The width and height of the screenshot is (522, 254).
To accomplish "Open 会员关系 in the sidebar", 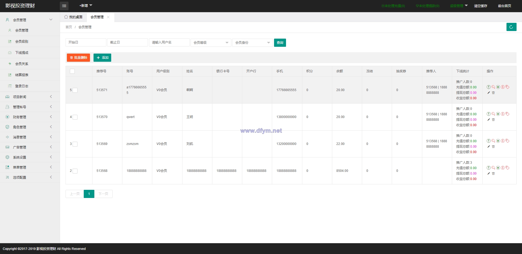I will click(30, 64).
